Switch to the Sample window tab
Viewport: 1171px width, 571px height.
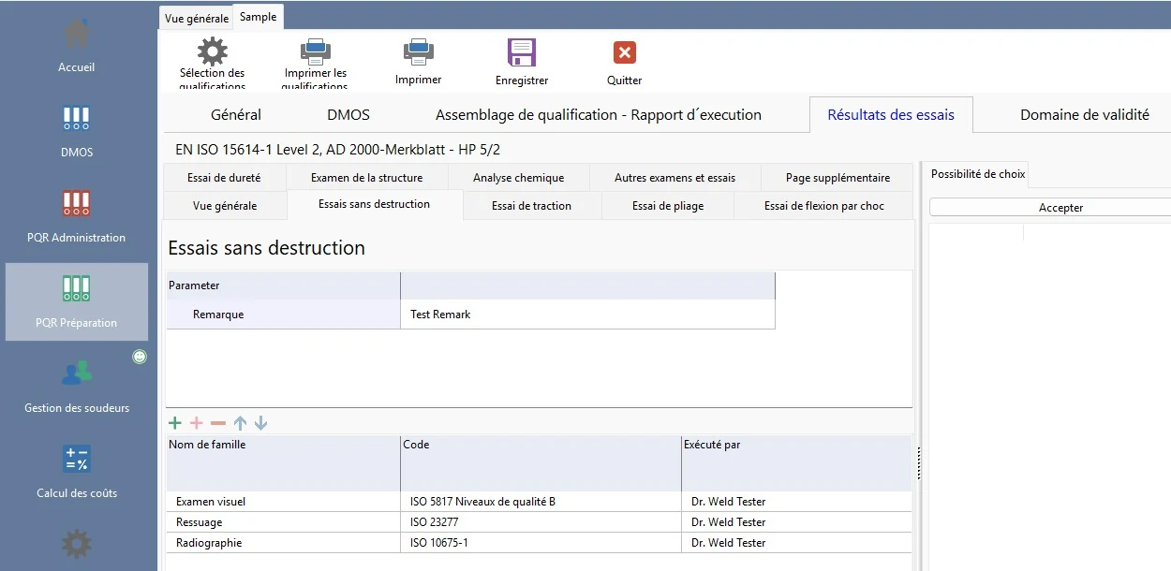(x=259, y=17)
